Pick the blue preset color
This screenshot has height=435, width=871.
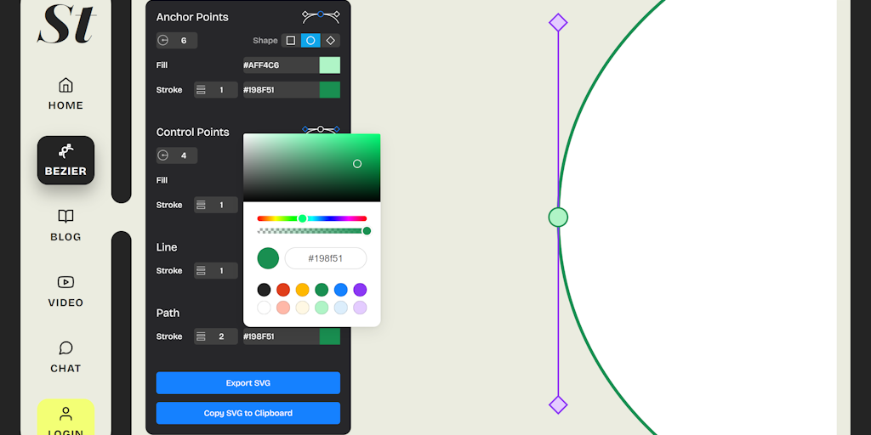point(341,290)
